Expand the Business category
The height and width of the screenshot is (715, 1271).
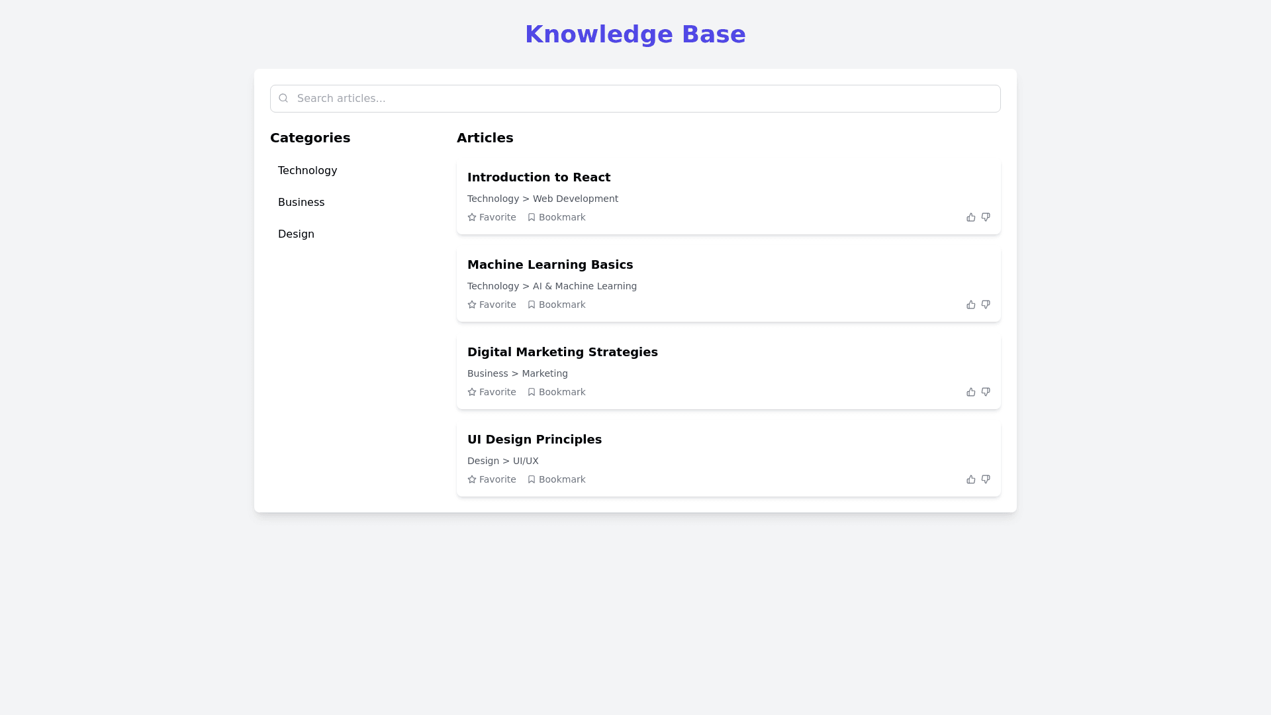point(301,203)
